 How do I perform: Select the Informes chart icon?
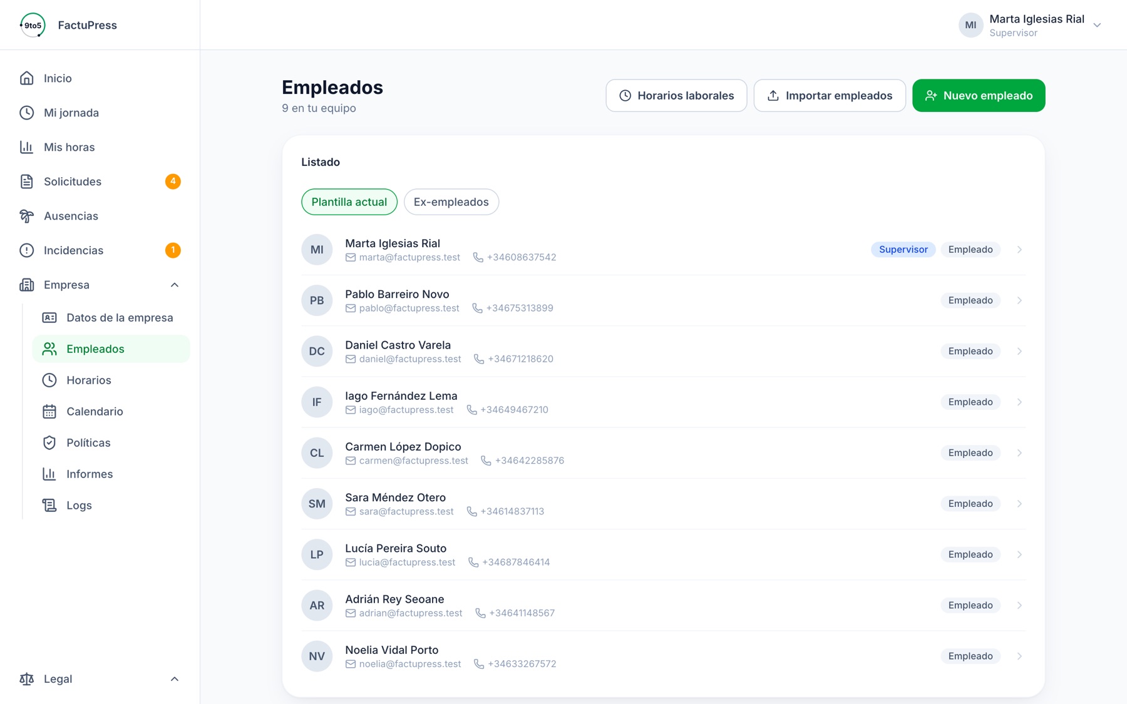click(x=49, y=474)
